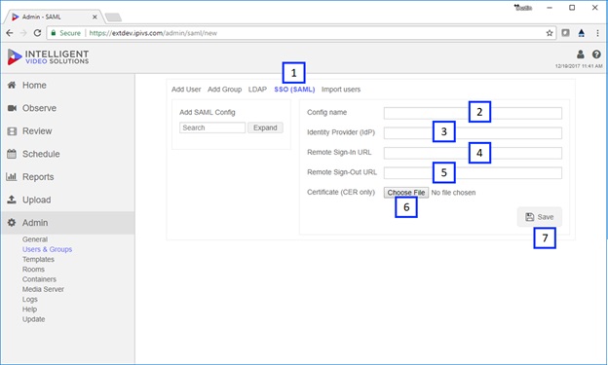Click the Expand button
Viewport: 608px width, 365px height.
[x=265, y=128]
